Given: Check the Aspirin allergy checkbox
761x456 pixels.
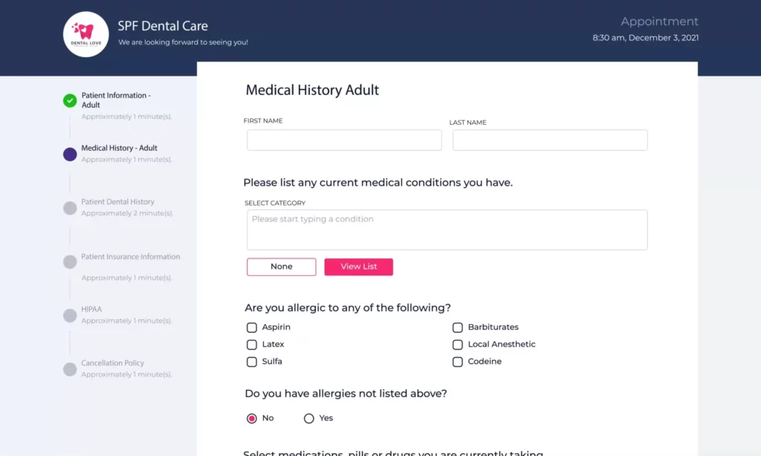Looking at the screenshot, I should tap(252, 328).
